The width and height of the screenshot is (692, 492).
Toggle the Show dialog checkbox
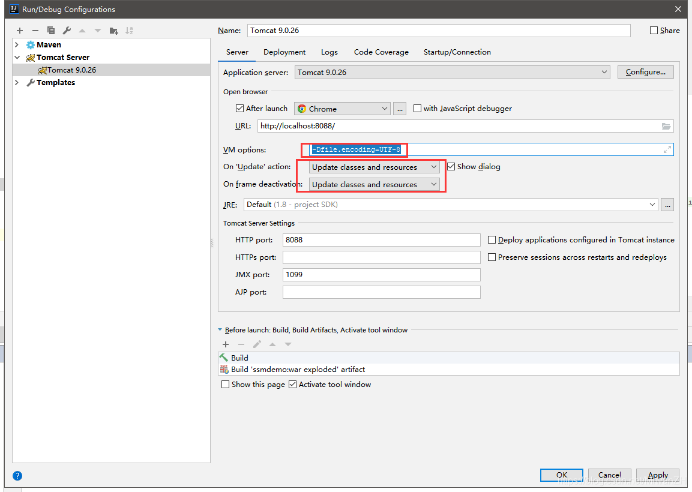click(451, 166)
